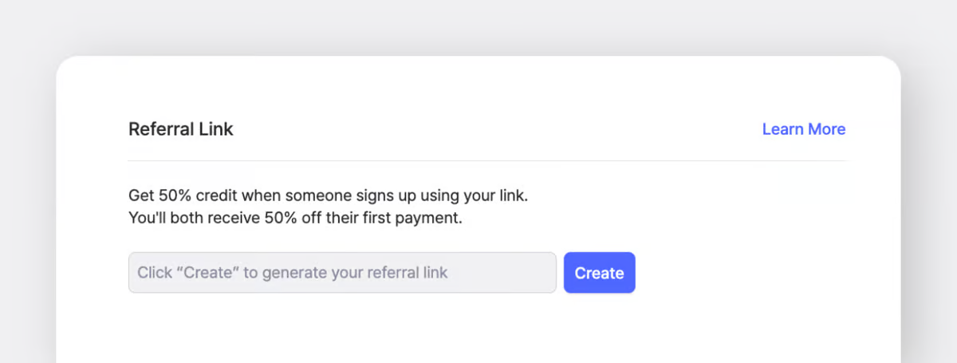Click the right end of the referral link textbox
Screen dimensions: 957x363
point(549,273)
